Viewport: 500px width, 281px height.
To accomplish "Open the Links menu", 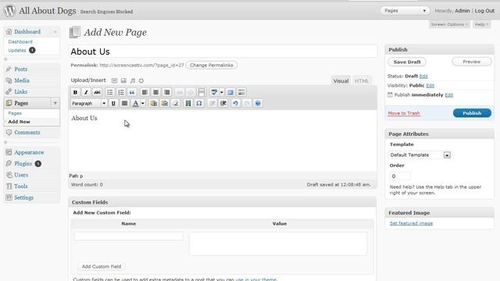I will 21,92.
